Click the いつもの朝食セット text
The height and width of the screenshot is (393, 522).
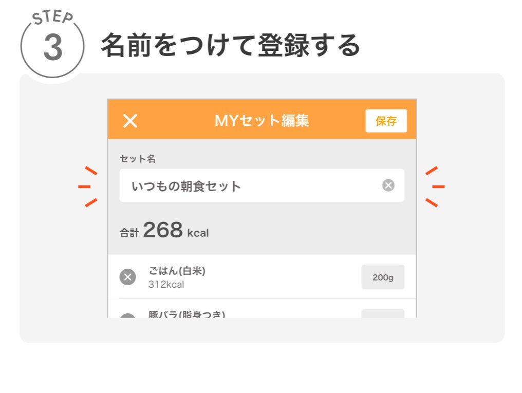(x=186, y=186)
